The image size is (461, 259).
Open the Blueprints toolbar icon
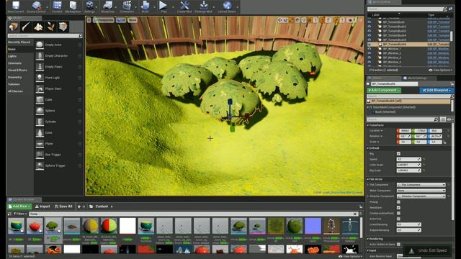(107, 6)
